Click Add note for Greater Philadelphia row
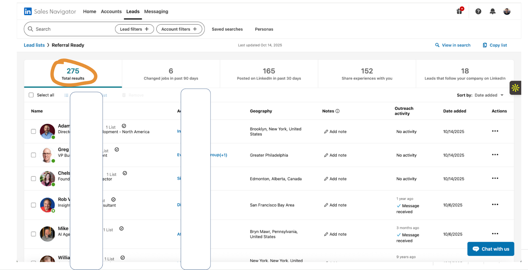The height and width of the screenshot is (270, 528). click(x=335, y=155)
